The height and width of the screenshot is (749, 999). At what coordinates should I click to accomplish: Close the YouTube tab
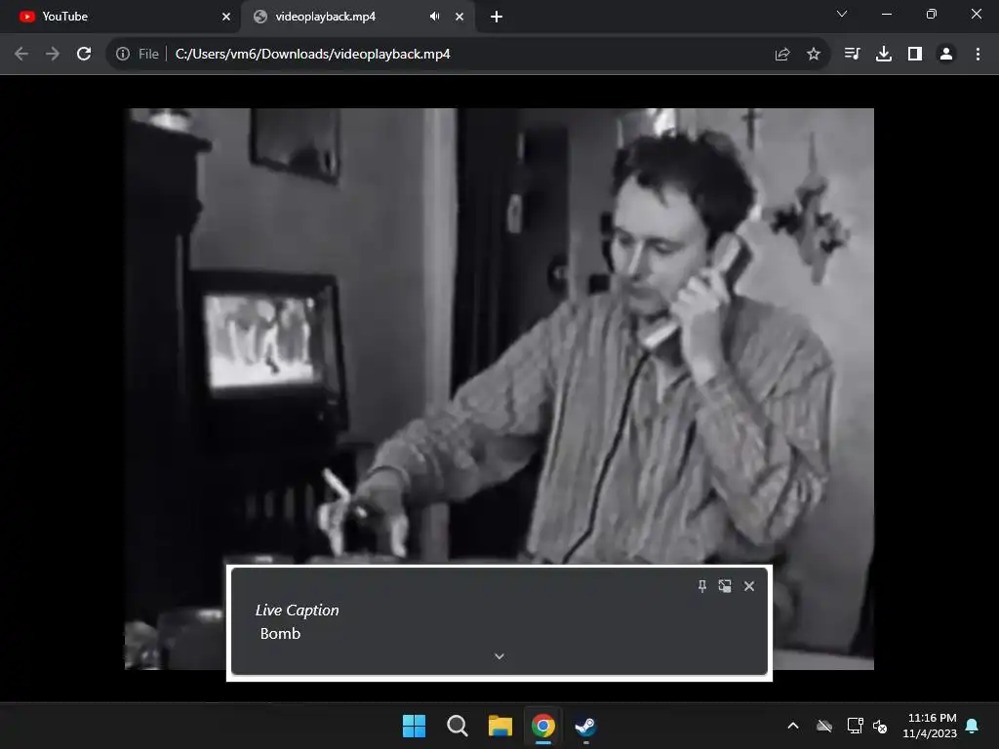coord(226,17)
